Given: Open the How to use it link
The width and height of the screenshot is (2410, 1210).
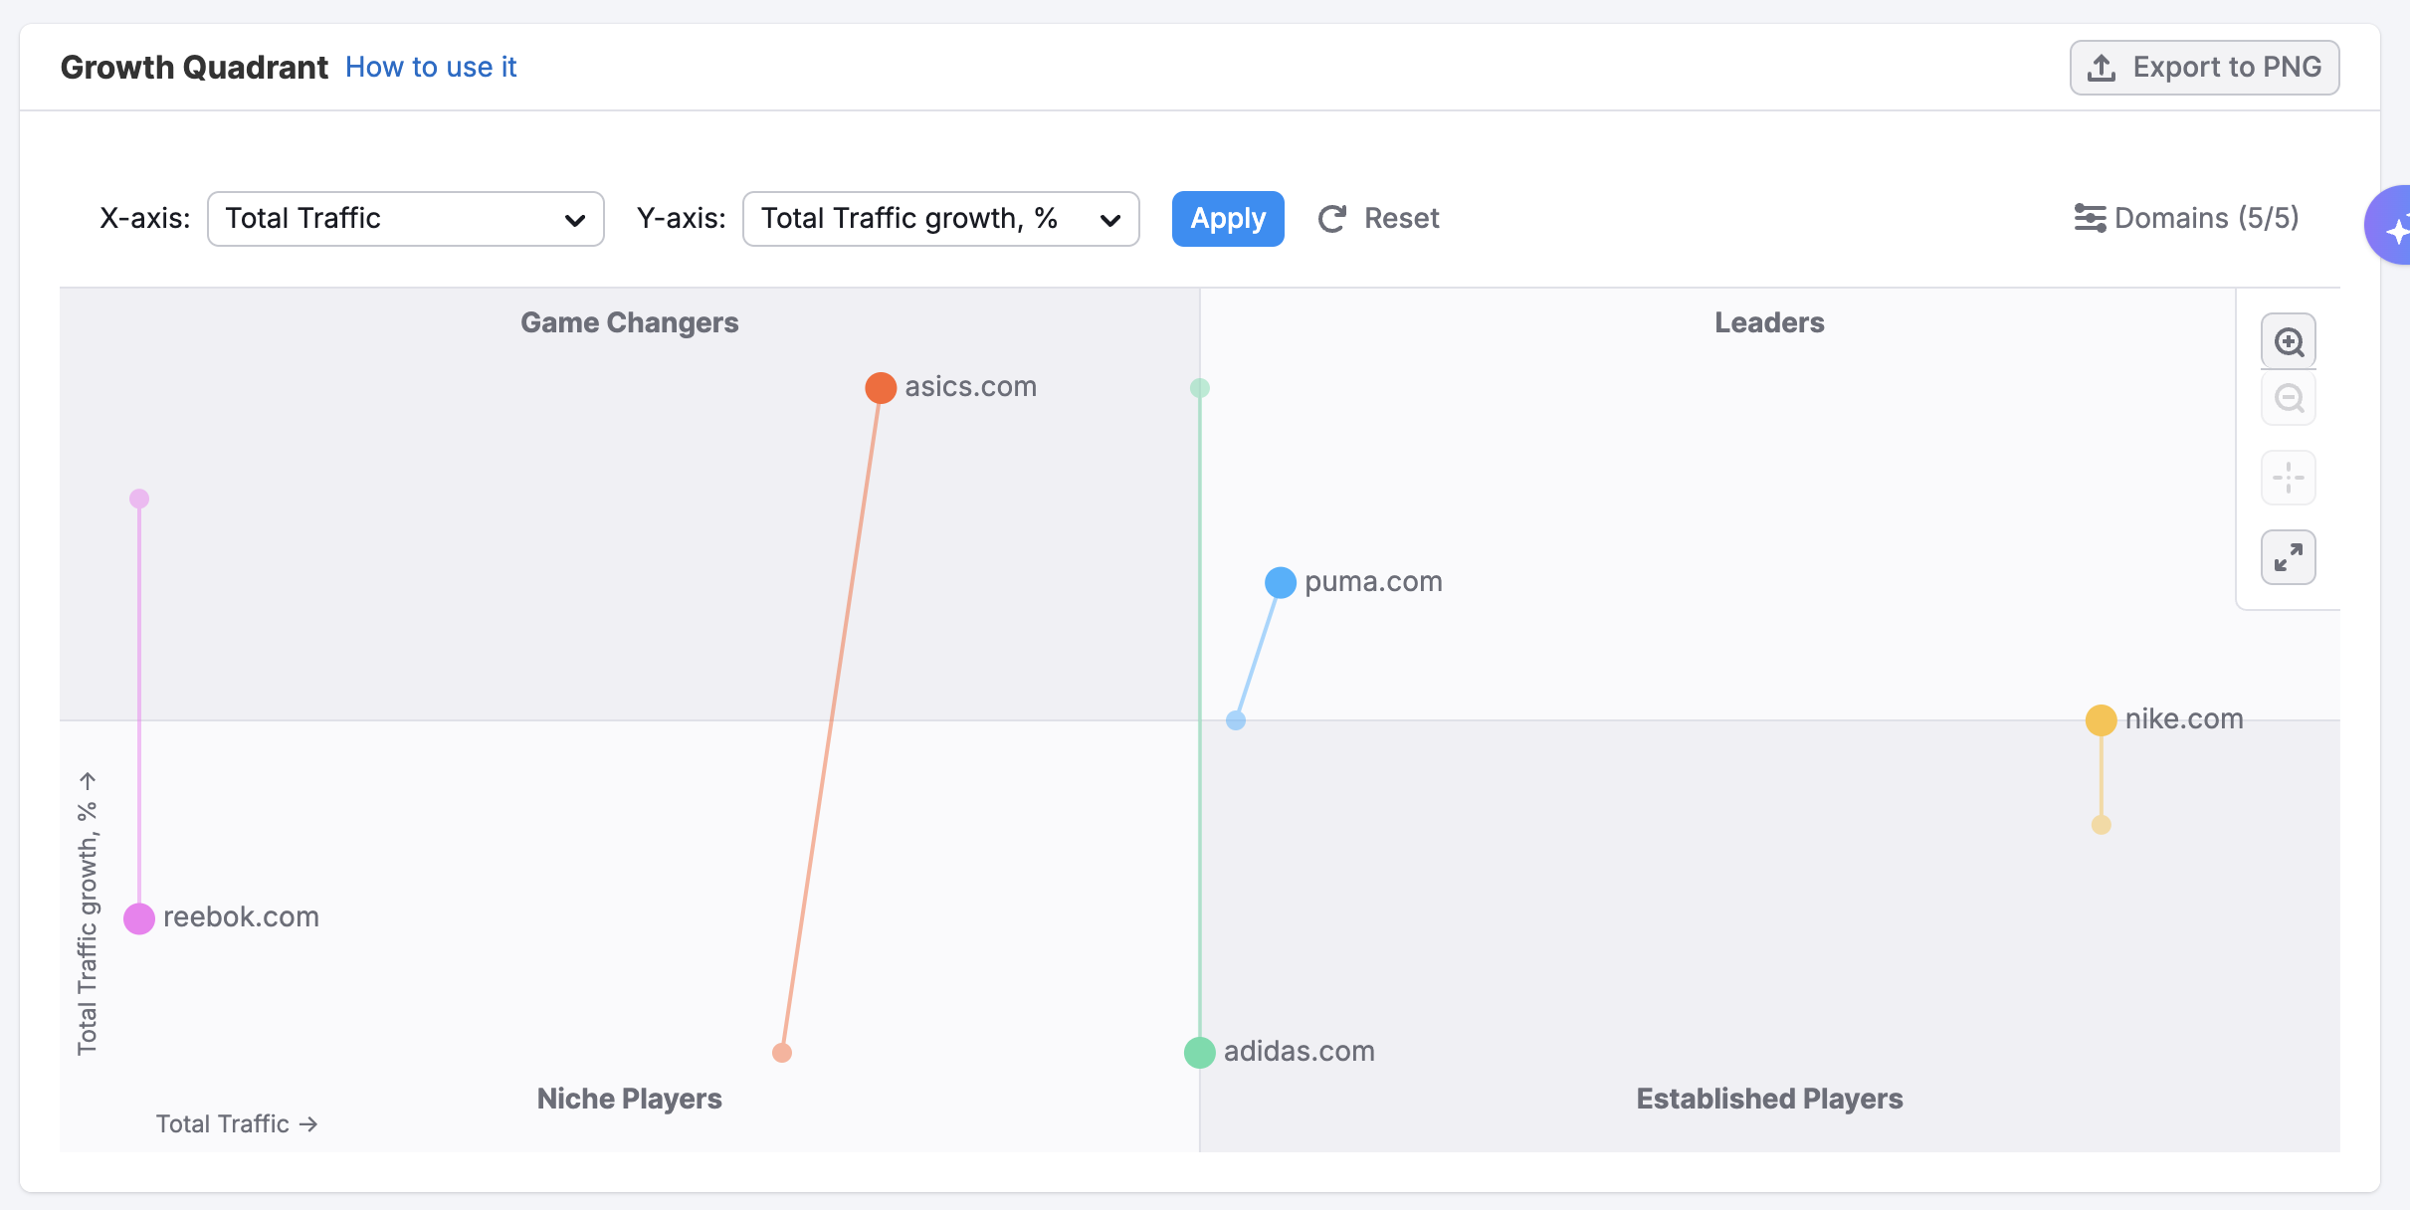Looking at the screenshot, I should (x=431, y=67).
